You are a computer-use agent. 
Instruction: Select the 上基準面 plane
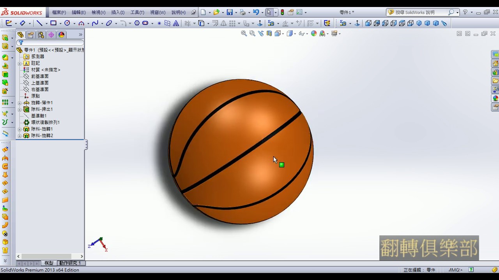click(40, 83)
